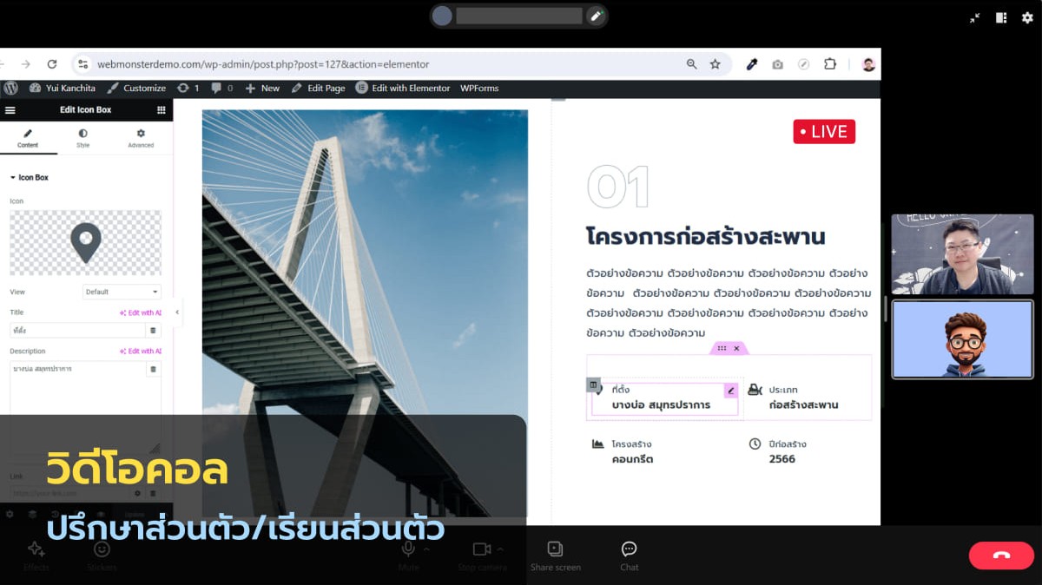Hang up with the red end call button
Screen dimensions: 1042x585
1001,555
